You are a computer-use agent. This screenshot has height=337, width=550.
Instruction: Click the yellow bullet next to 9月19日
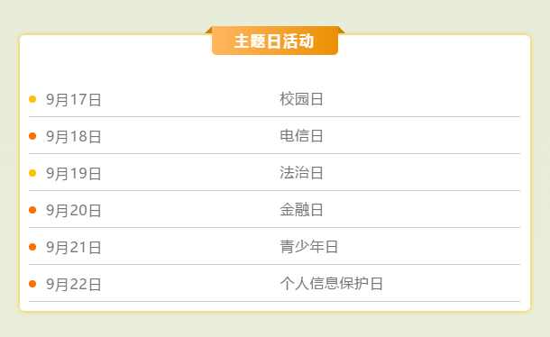coord(32,173)
